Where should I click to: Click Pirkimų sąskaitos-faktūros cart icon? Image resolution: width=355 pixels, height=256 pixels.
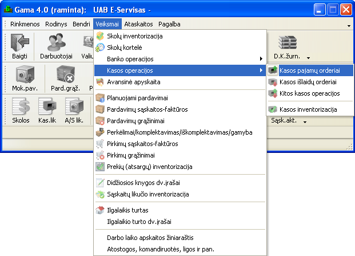(100, 144)
